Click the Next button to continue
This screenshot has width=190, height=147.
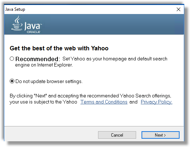click(x=161, y=135)
